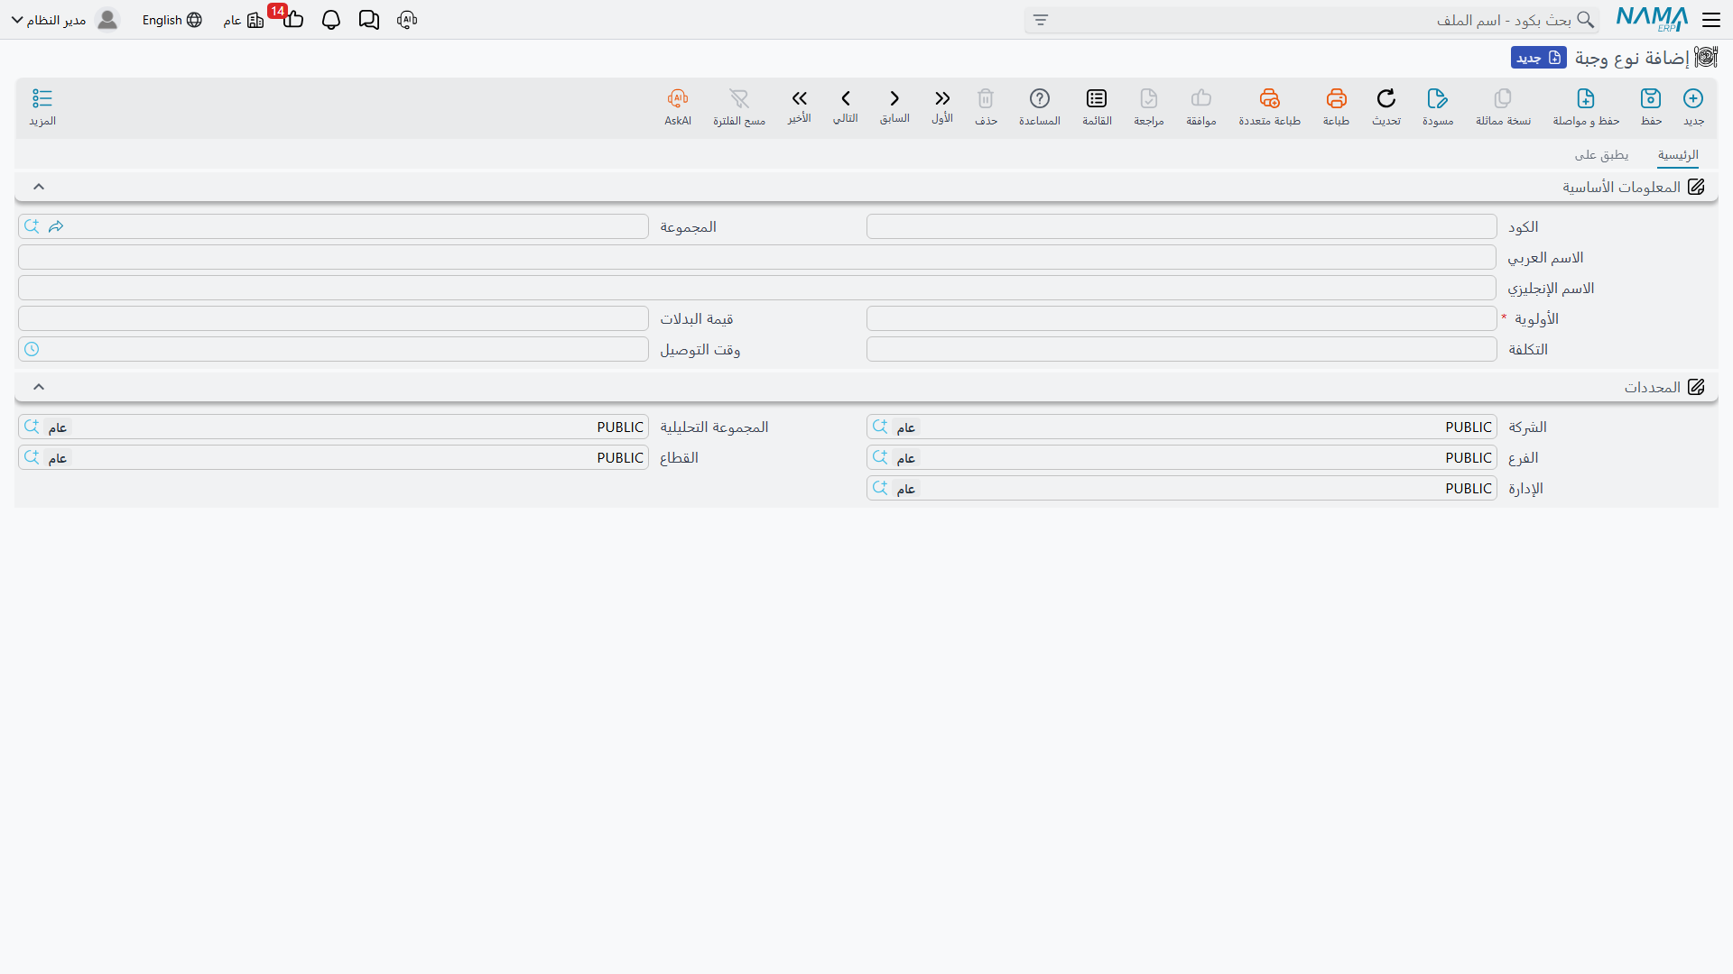Open المجموعة التحليلية lookup search icon
1733x974 pixels.
32,427
